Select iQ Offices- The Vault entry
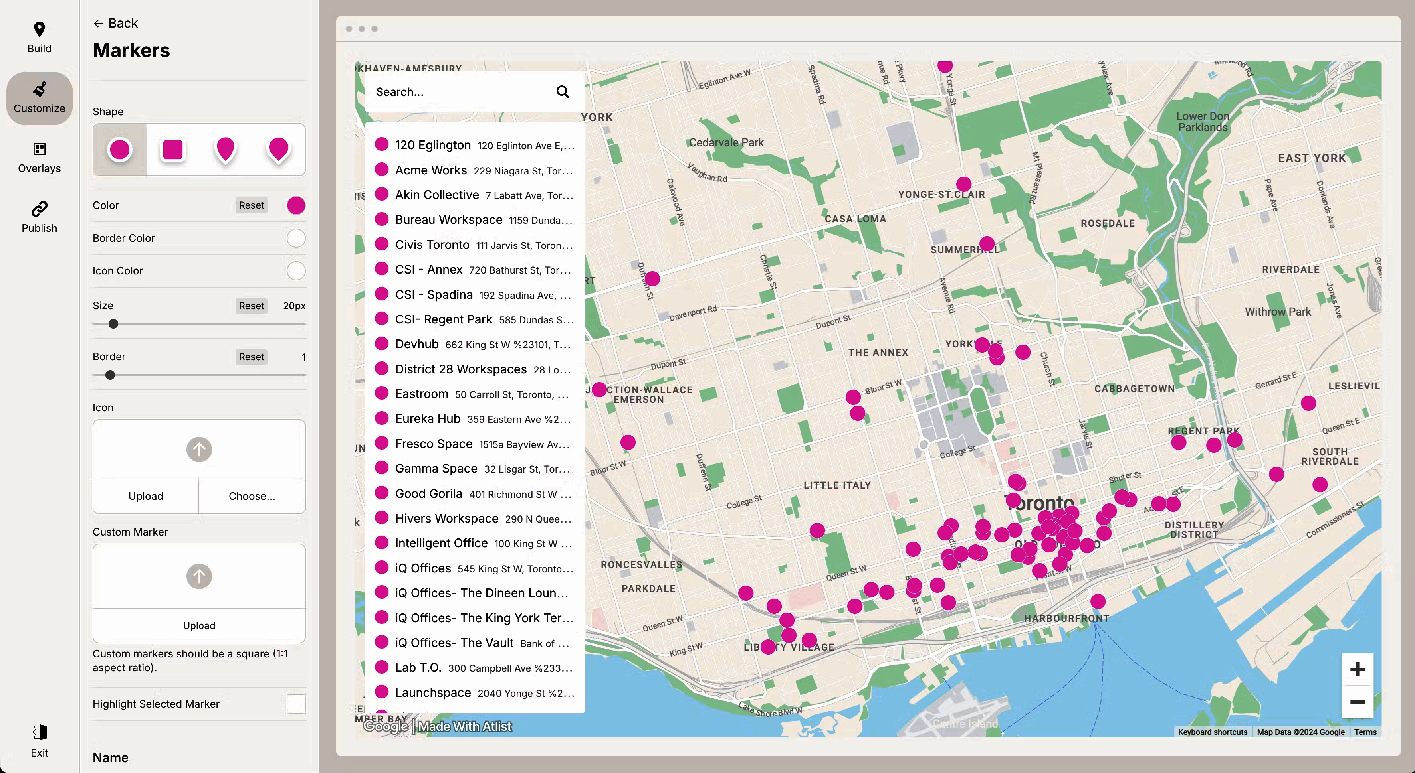The width and height of the screenshot is (1415, 773). pyautogui.click(x=475, y=643)
